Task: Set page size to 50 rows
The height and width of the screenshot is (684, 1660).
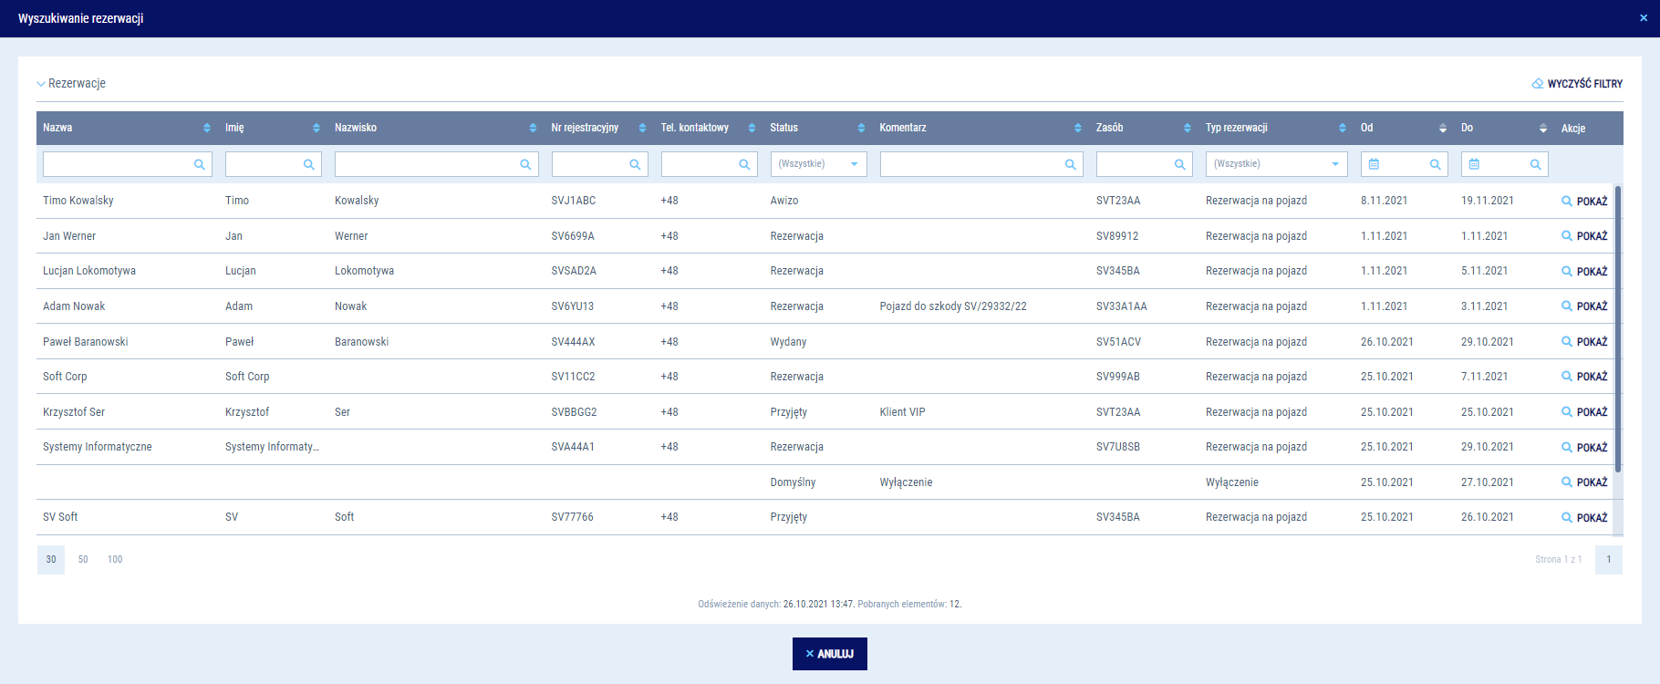Action: pos(83,560)
